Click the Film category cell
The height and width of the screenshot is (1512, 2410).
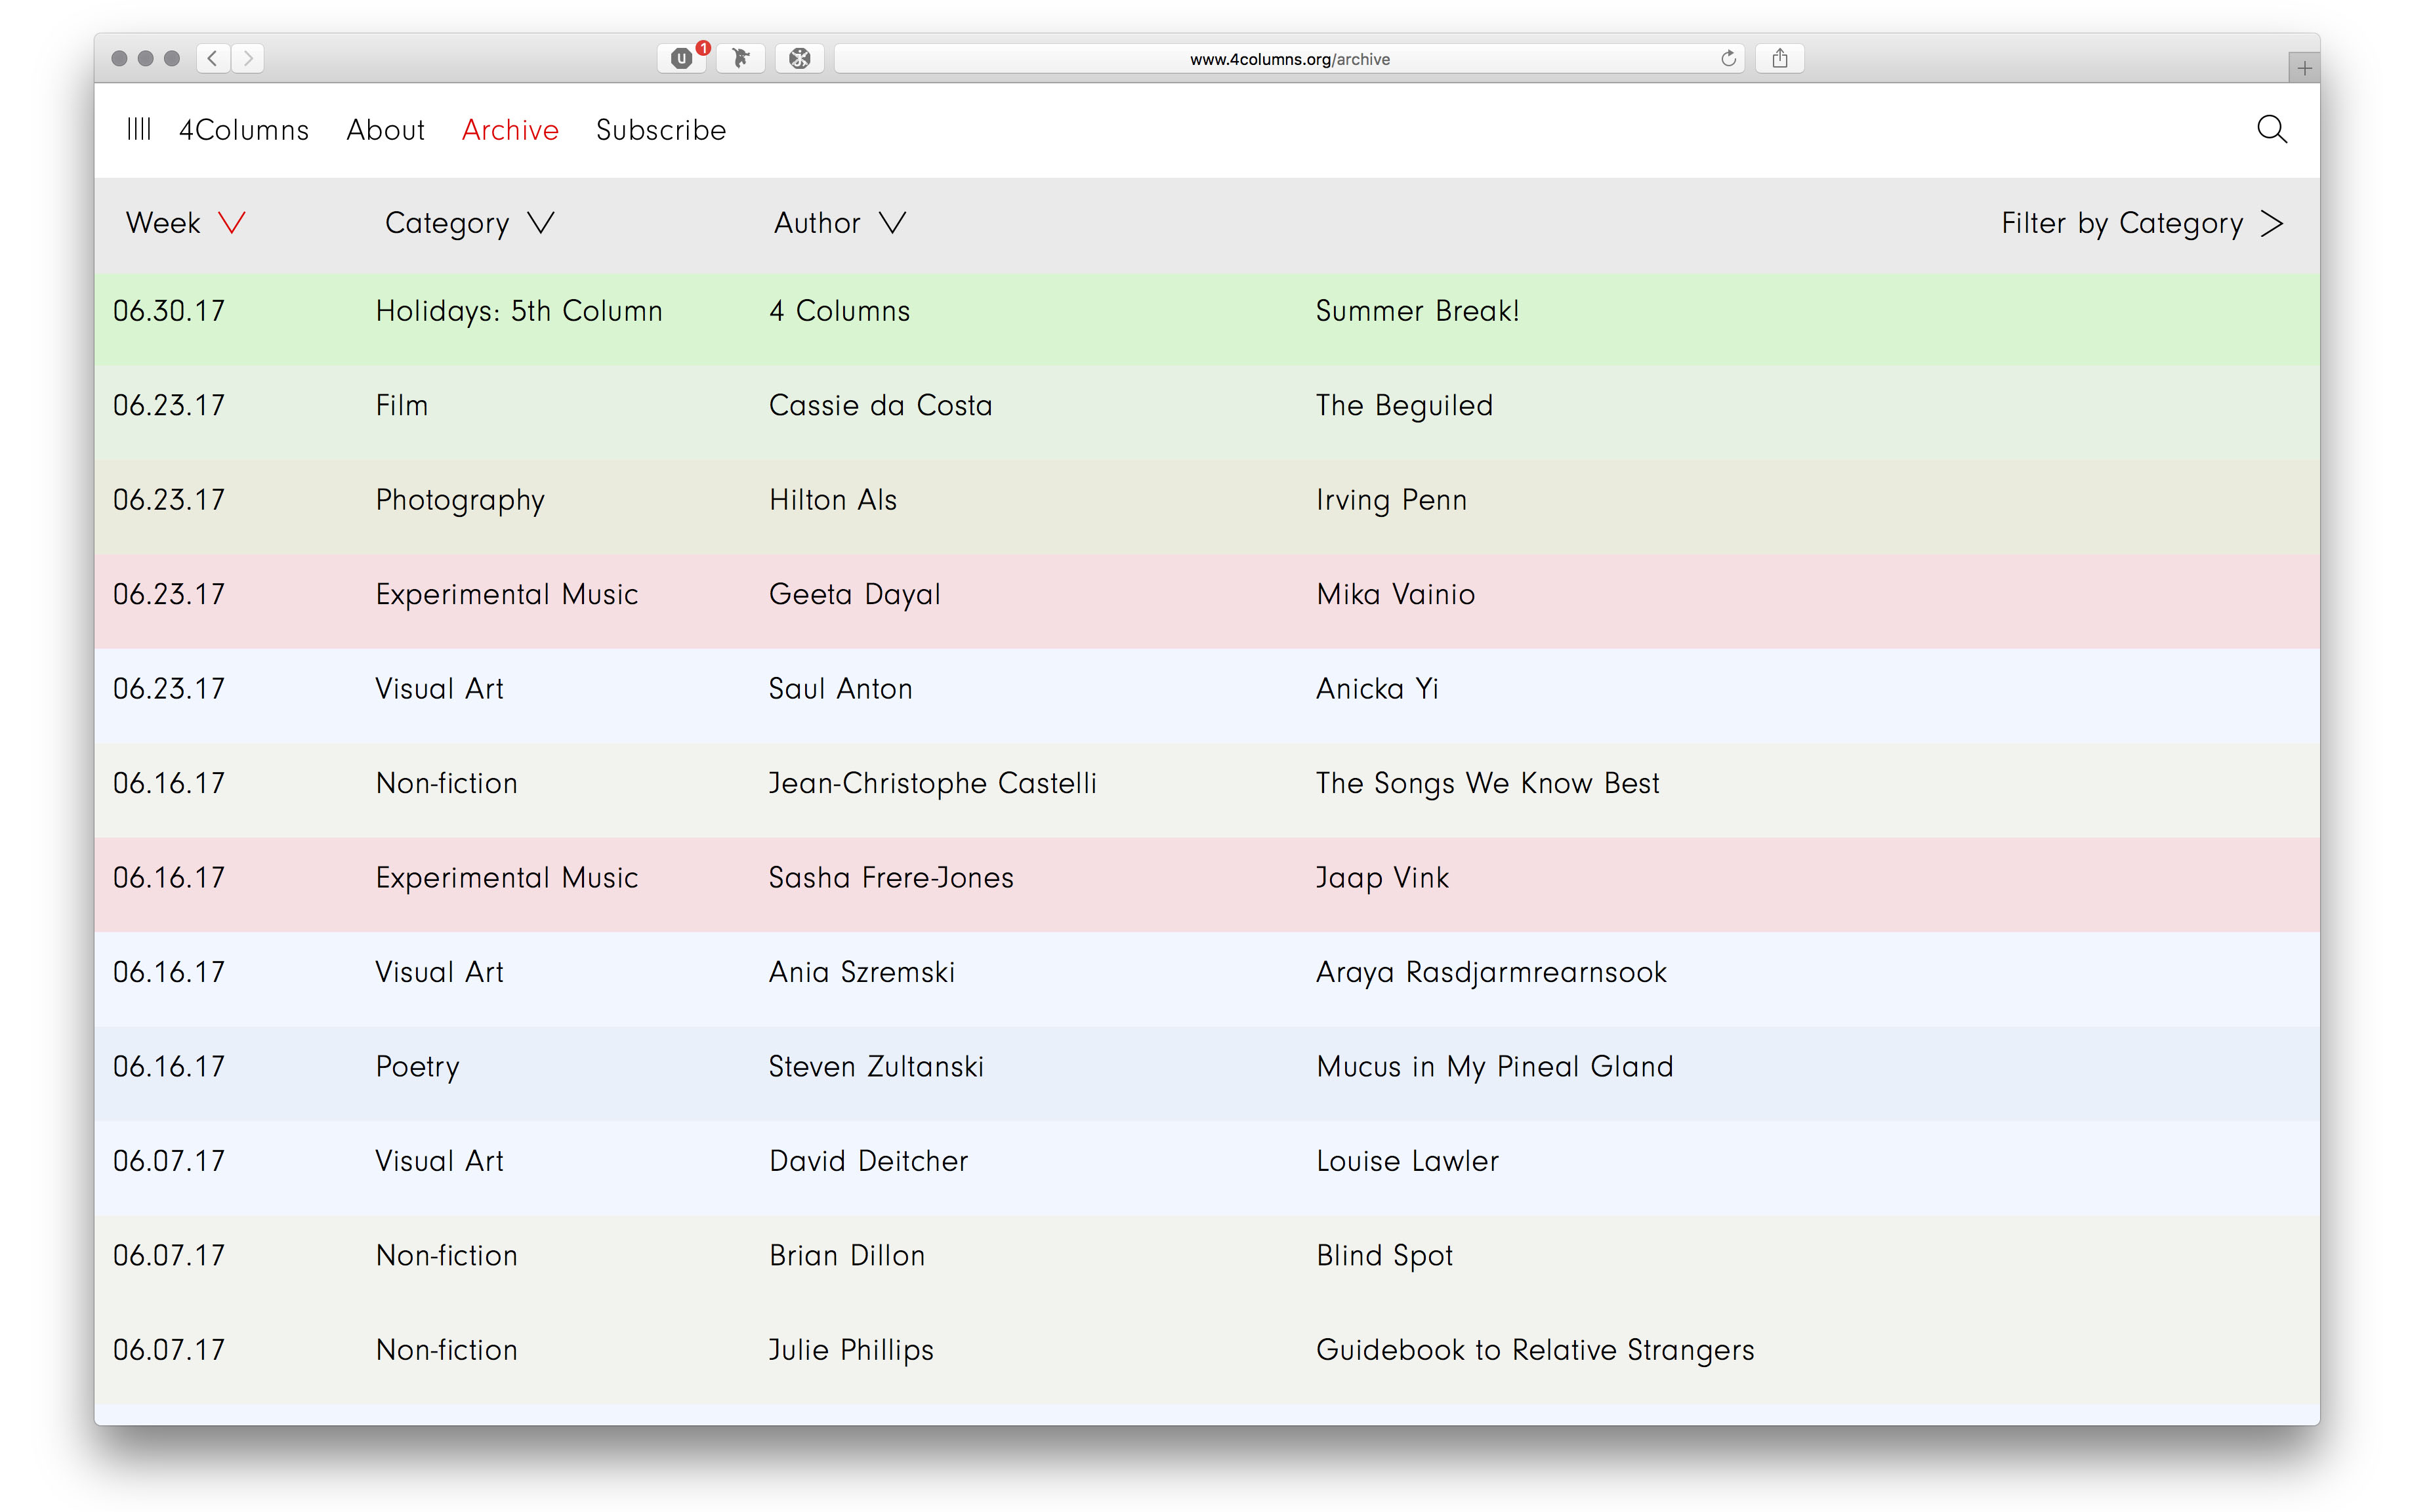[402, 405]
